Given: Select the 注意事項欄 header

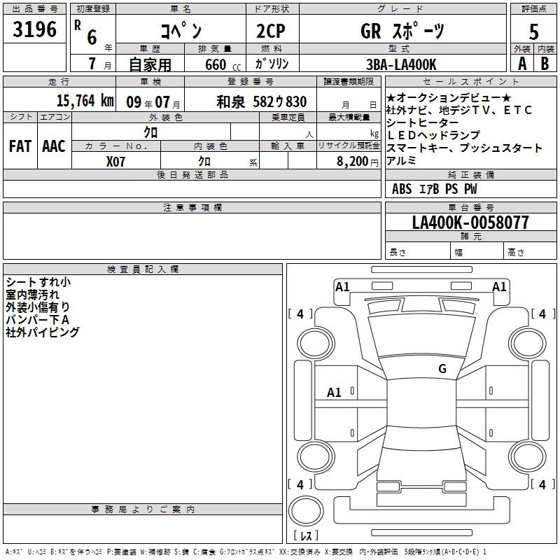Looking at the screenshot, I should (x=192, y=207).
